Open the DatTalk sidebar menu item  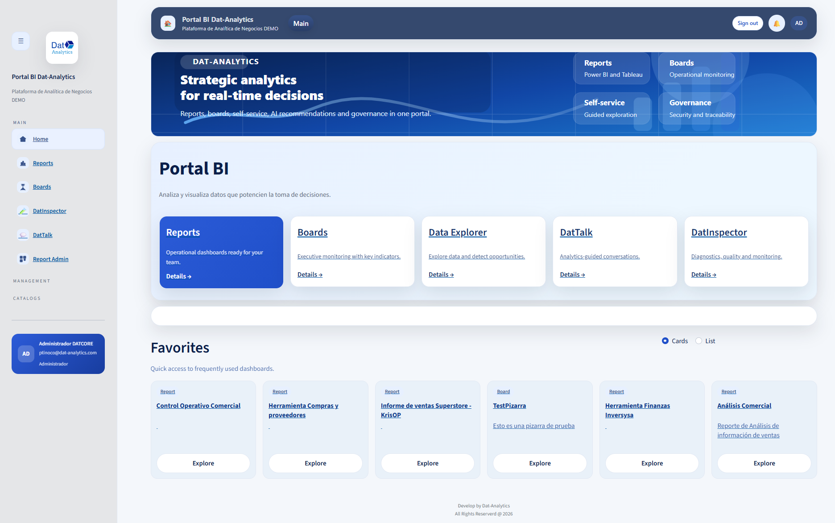click(x=58, y=235)
